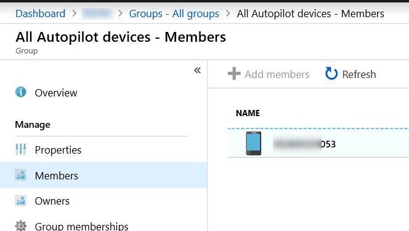Open the Dashboard breadcrumb link
The image size is (409, 231).
41,14
